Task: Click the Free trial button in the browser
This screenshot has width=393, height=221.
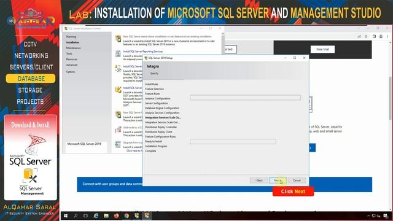Action: pyautogui.click(x=322, y=49)
